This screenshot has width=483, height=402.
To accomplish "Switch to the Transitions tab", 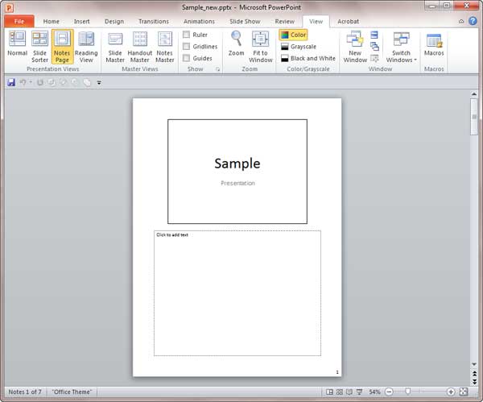I will [x=154, y=21].
